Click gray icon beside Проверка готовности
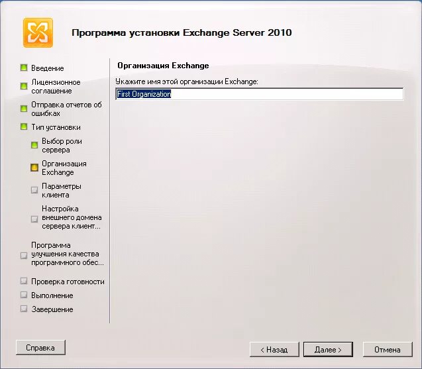The image size is (422, 369). tap(24, 281)
